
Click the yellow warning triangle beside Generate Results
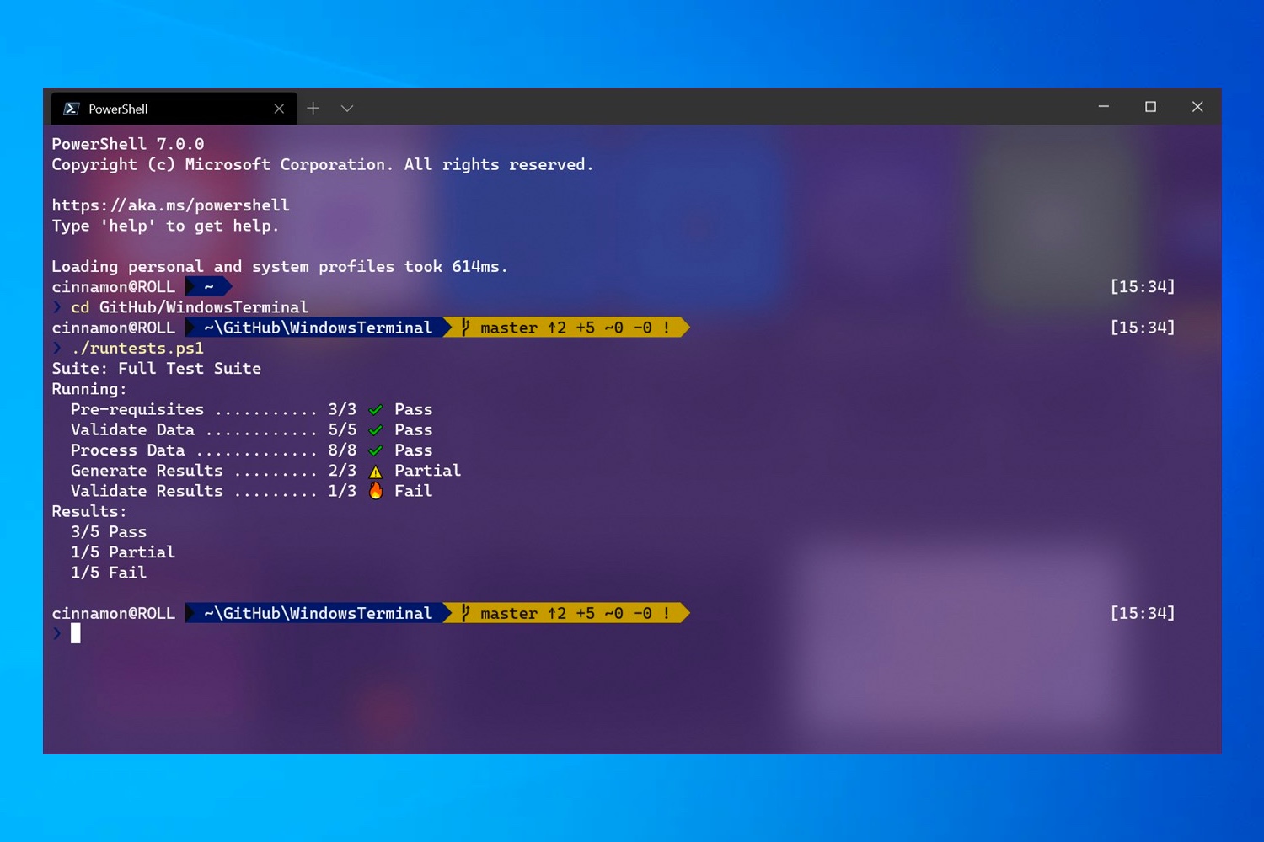376,472
